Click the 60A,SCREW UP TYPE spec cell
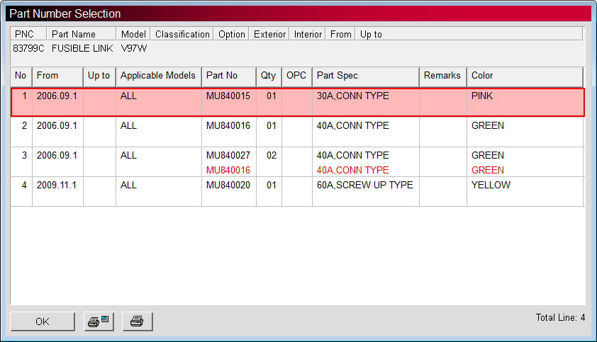This screenshot has height=342, width=597. (x=364, y=186)
